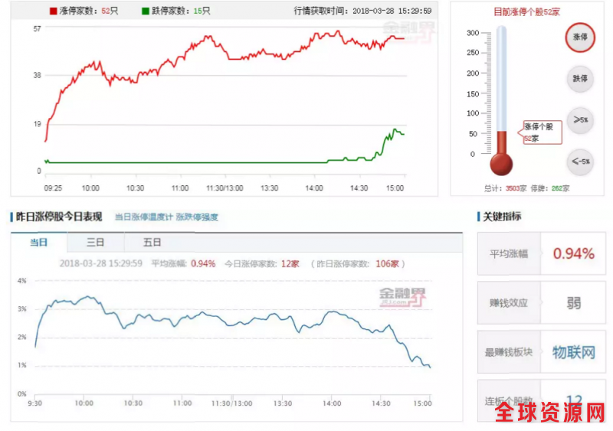Click the 全球资源网 watermark logo
613x431 pixels.
550,414
